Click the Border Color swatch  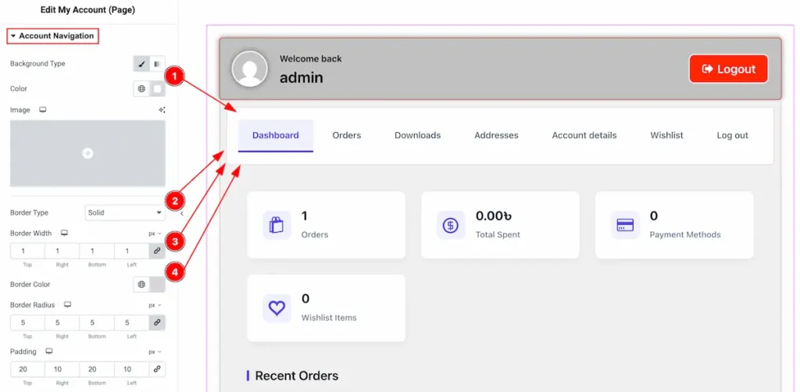click(157, 285)
